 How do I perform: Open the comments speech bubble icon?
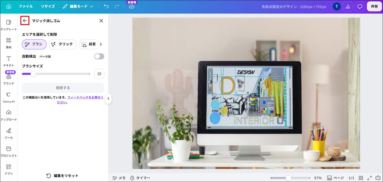pyautogui.click(x=360, y=6)
